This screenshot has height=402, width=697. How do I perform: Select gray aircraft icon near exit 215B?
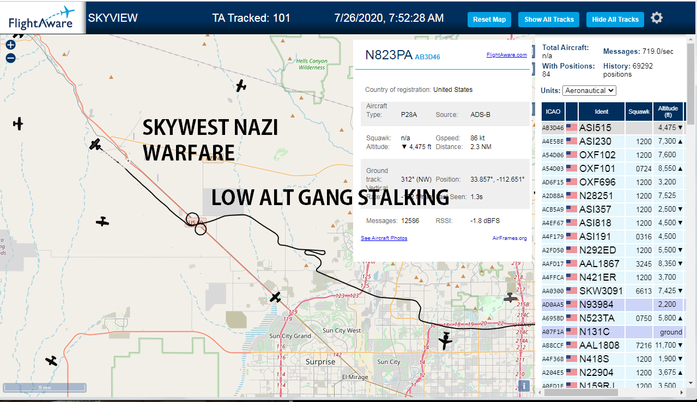click(x=511, y=298)
